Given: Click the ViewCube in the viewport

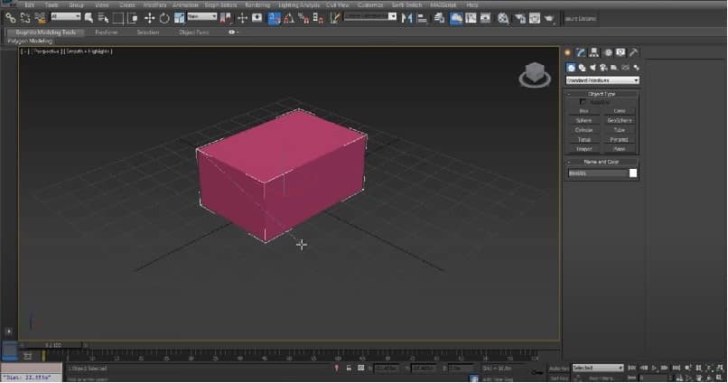Looking at the screenshot, I should (x=535, y=74).
